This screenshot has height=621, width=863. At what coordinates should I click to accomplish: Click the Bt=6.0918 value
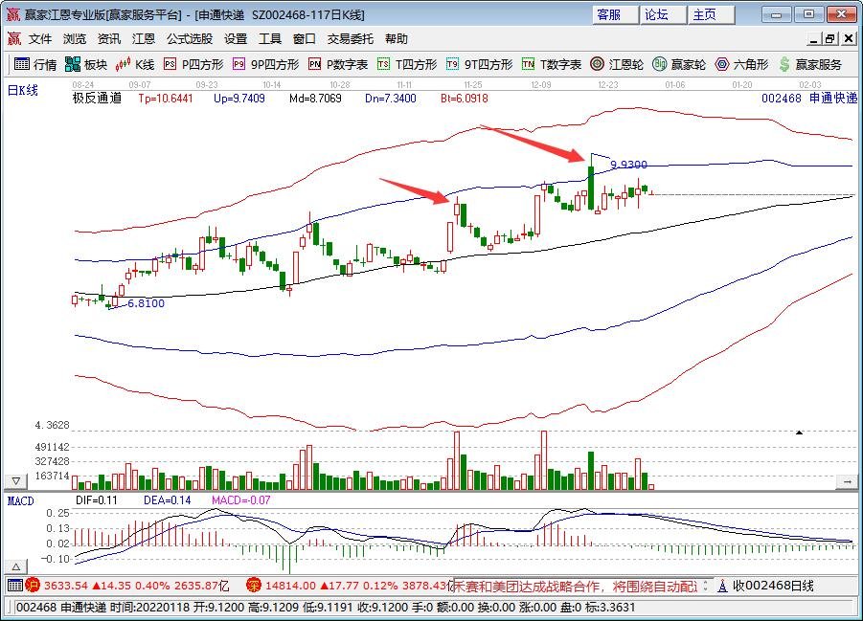464,99
